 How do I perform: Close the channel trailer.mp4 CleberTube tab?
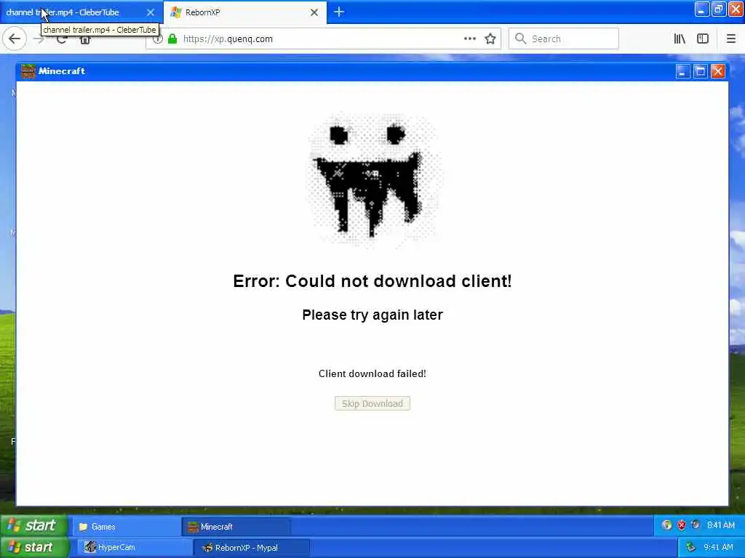[x=150, y=12]
